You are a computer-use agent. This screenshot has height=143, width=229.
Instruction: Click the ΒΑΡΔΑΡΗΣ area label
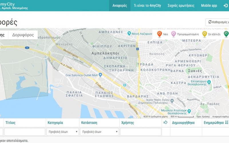pos(138,96)
